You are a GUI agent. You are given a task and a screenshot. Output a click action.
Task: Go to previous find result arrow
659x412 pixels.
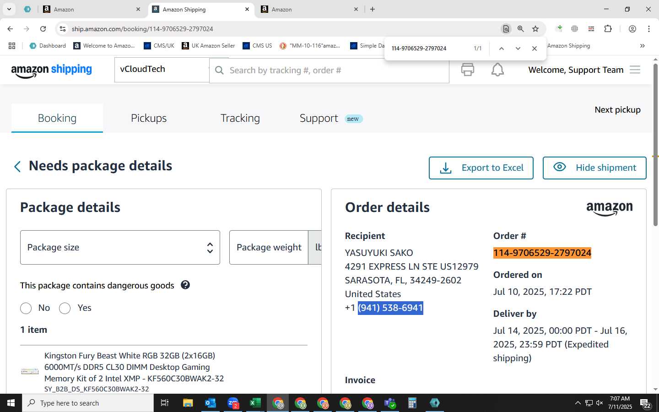pos(502,48)
